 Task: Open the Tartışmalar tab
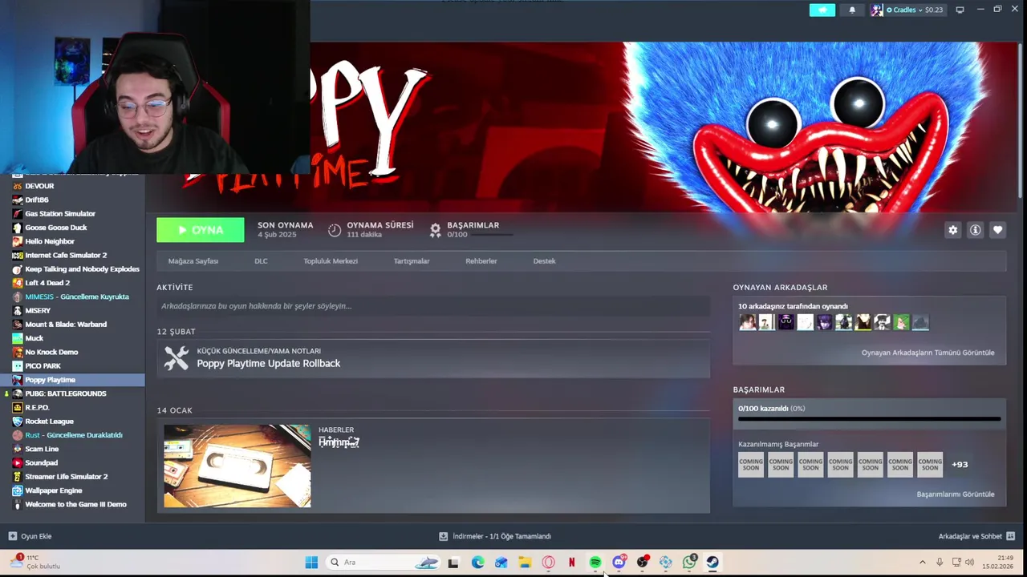click(412, 260)
